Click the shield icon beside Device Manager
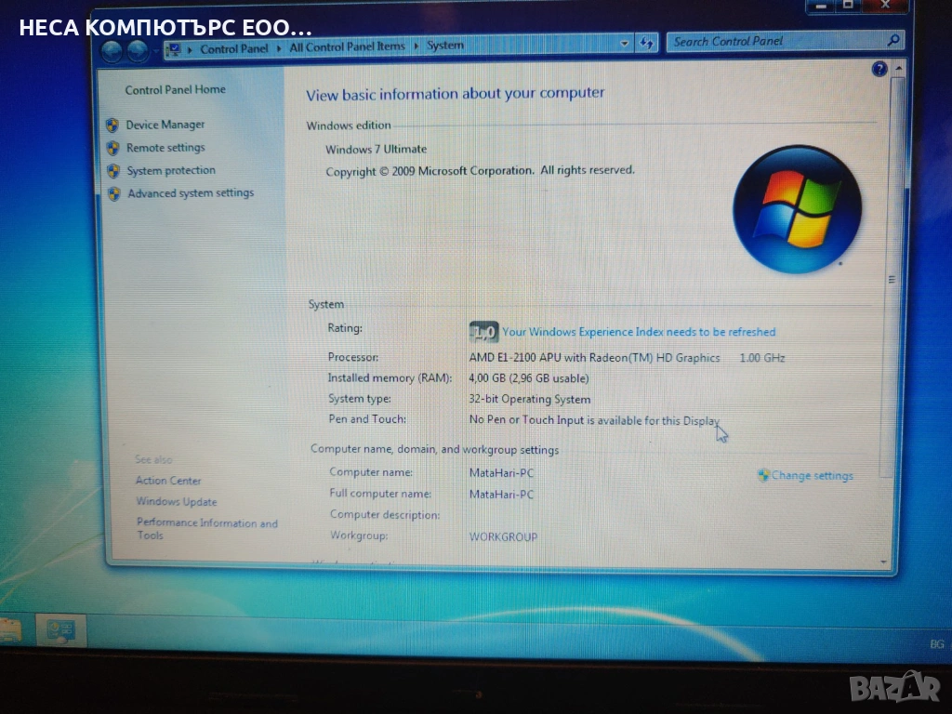This screenshot has height=714, width=952. 113,125
